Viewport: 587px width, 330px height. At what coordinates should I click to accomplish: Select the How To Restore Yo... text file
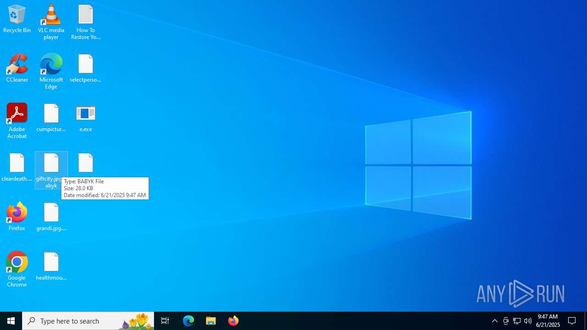(x=86, y=22)
